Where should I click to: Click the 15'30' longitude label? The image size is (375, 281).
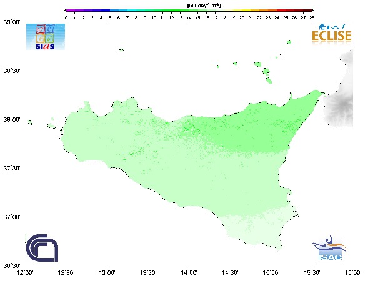coord(312,273)
